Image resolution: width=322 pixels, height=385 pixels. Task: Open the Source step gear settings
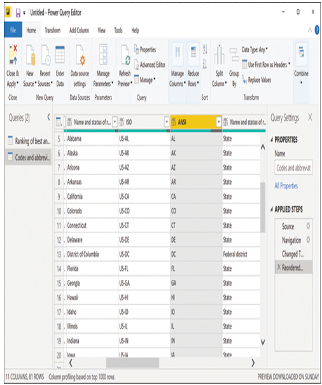click(x=308, y=226)
